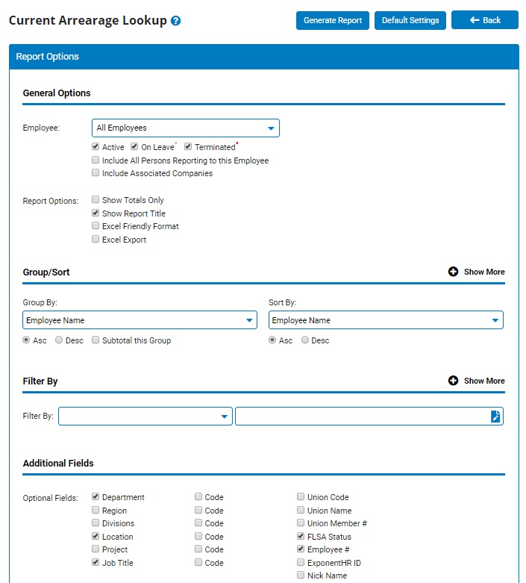Check the Code box next to Divisions
This screenshot has width=526, height=583.
click(198, 523)
